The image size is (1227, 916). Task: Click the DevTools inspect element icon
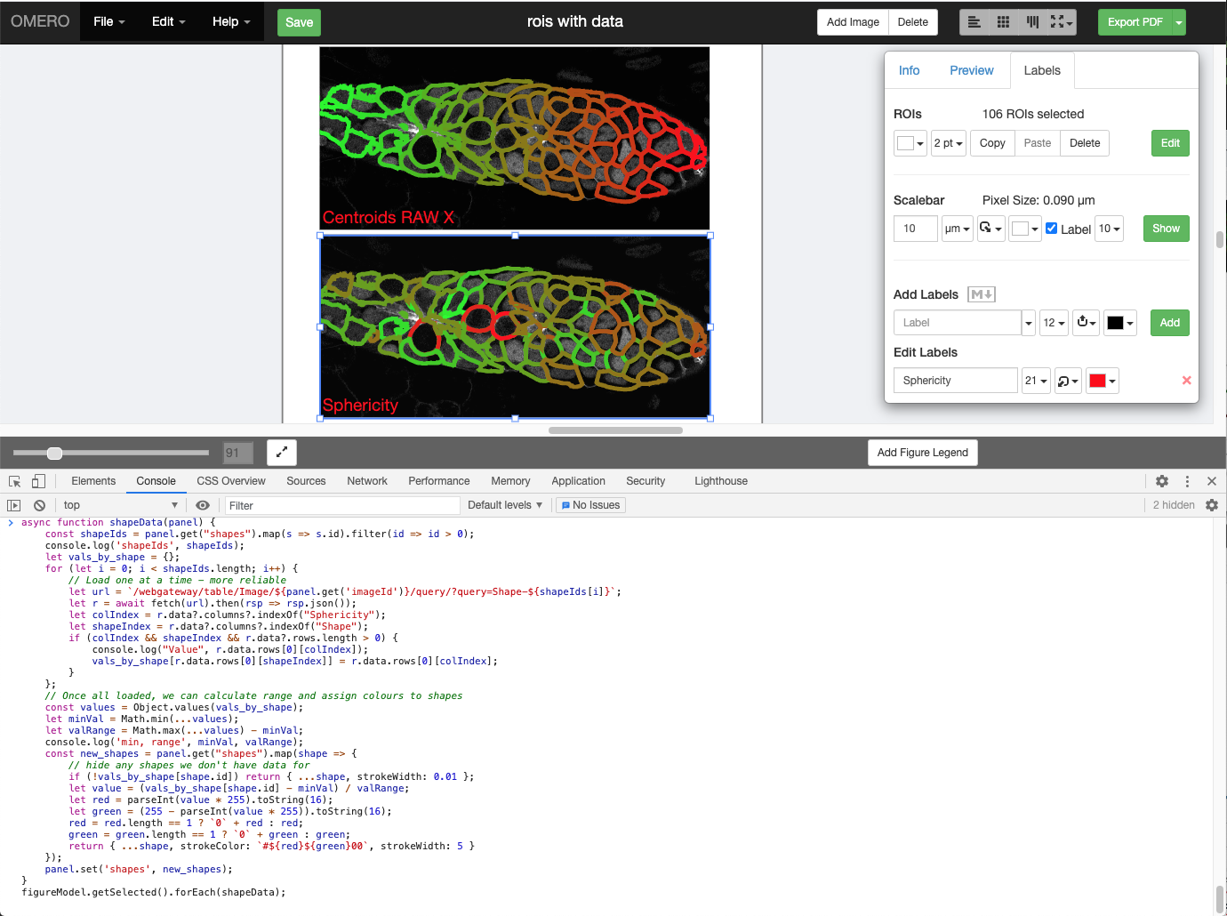click(x=15, y=481)
